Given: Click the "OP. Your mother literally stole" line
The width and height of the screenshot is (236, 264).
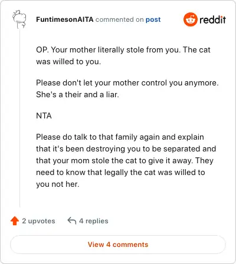Looking at the screenshot, I should point(123,49).
